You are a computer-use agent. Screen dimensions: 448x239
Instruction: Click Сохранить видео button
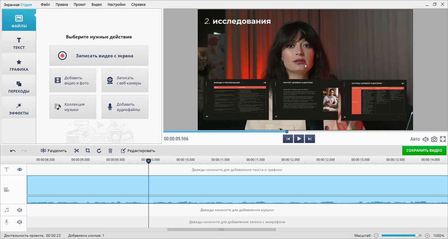(x=424, y=151)
